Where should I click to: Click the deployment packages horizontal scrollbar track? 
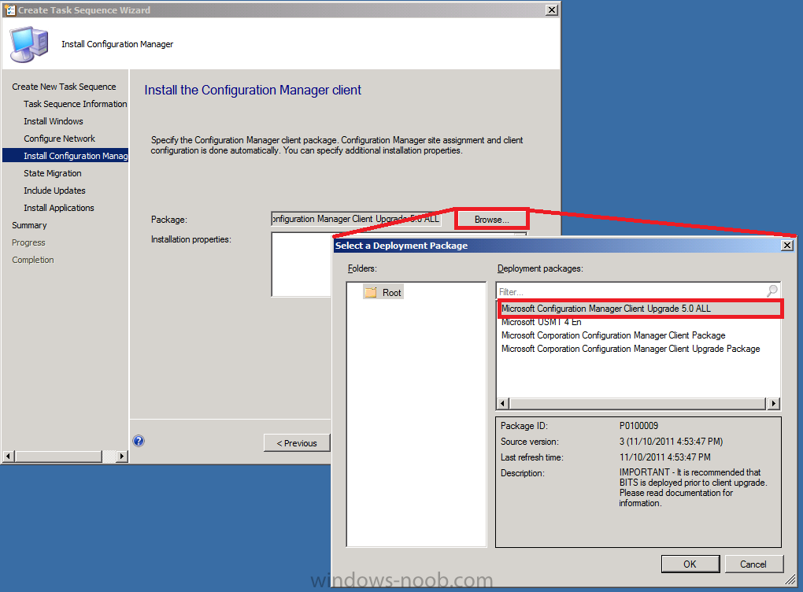(x=638, y=404)
